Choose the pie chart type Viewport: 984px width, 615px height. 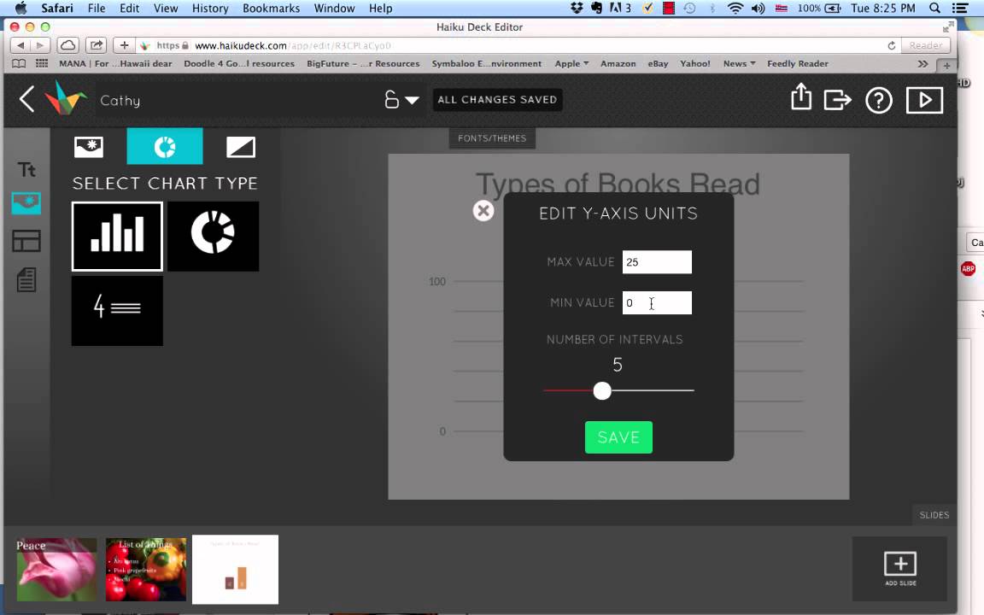[214, 237]
